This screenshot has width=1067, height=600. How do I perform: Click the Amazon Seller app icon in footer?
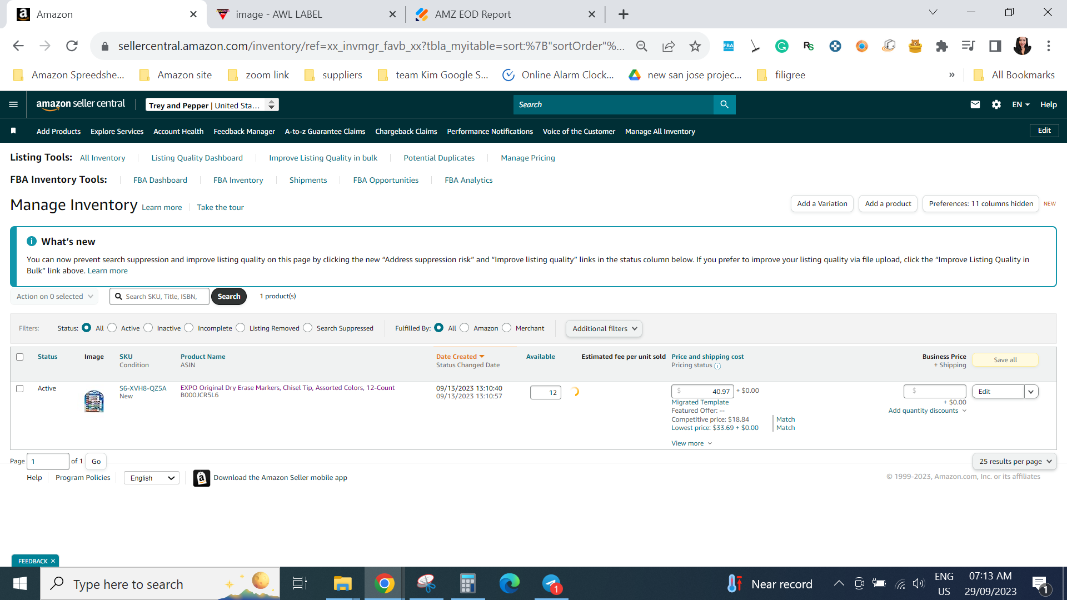point(201,478)
